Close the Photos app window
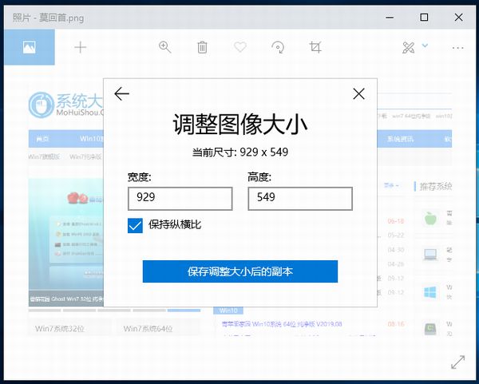This screenshot has height=384, width=479. click(x=461, y=17)
